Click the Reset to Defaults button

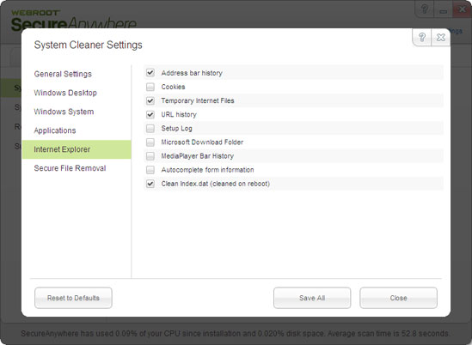[73, 298]
